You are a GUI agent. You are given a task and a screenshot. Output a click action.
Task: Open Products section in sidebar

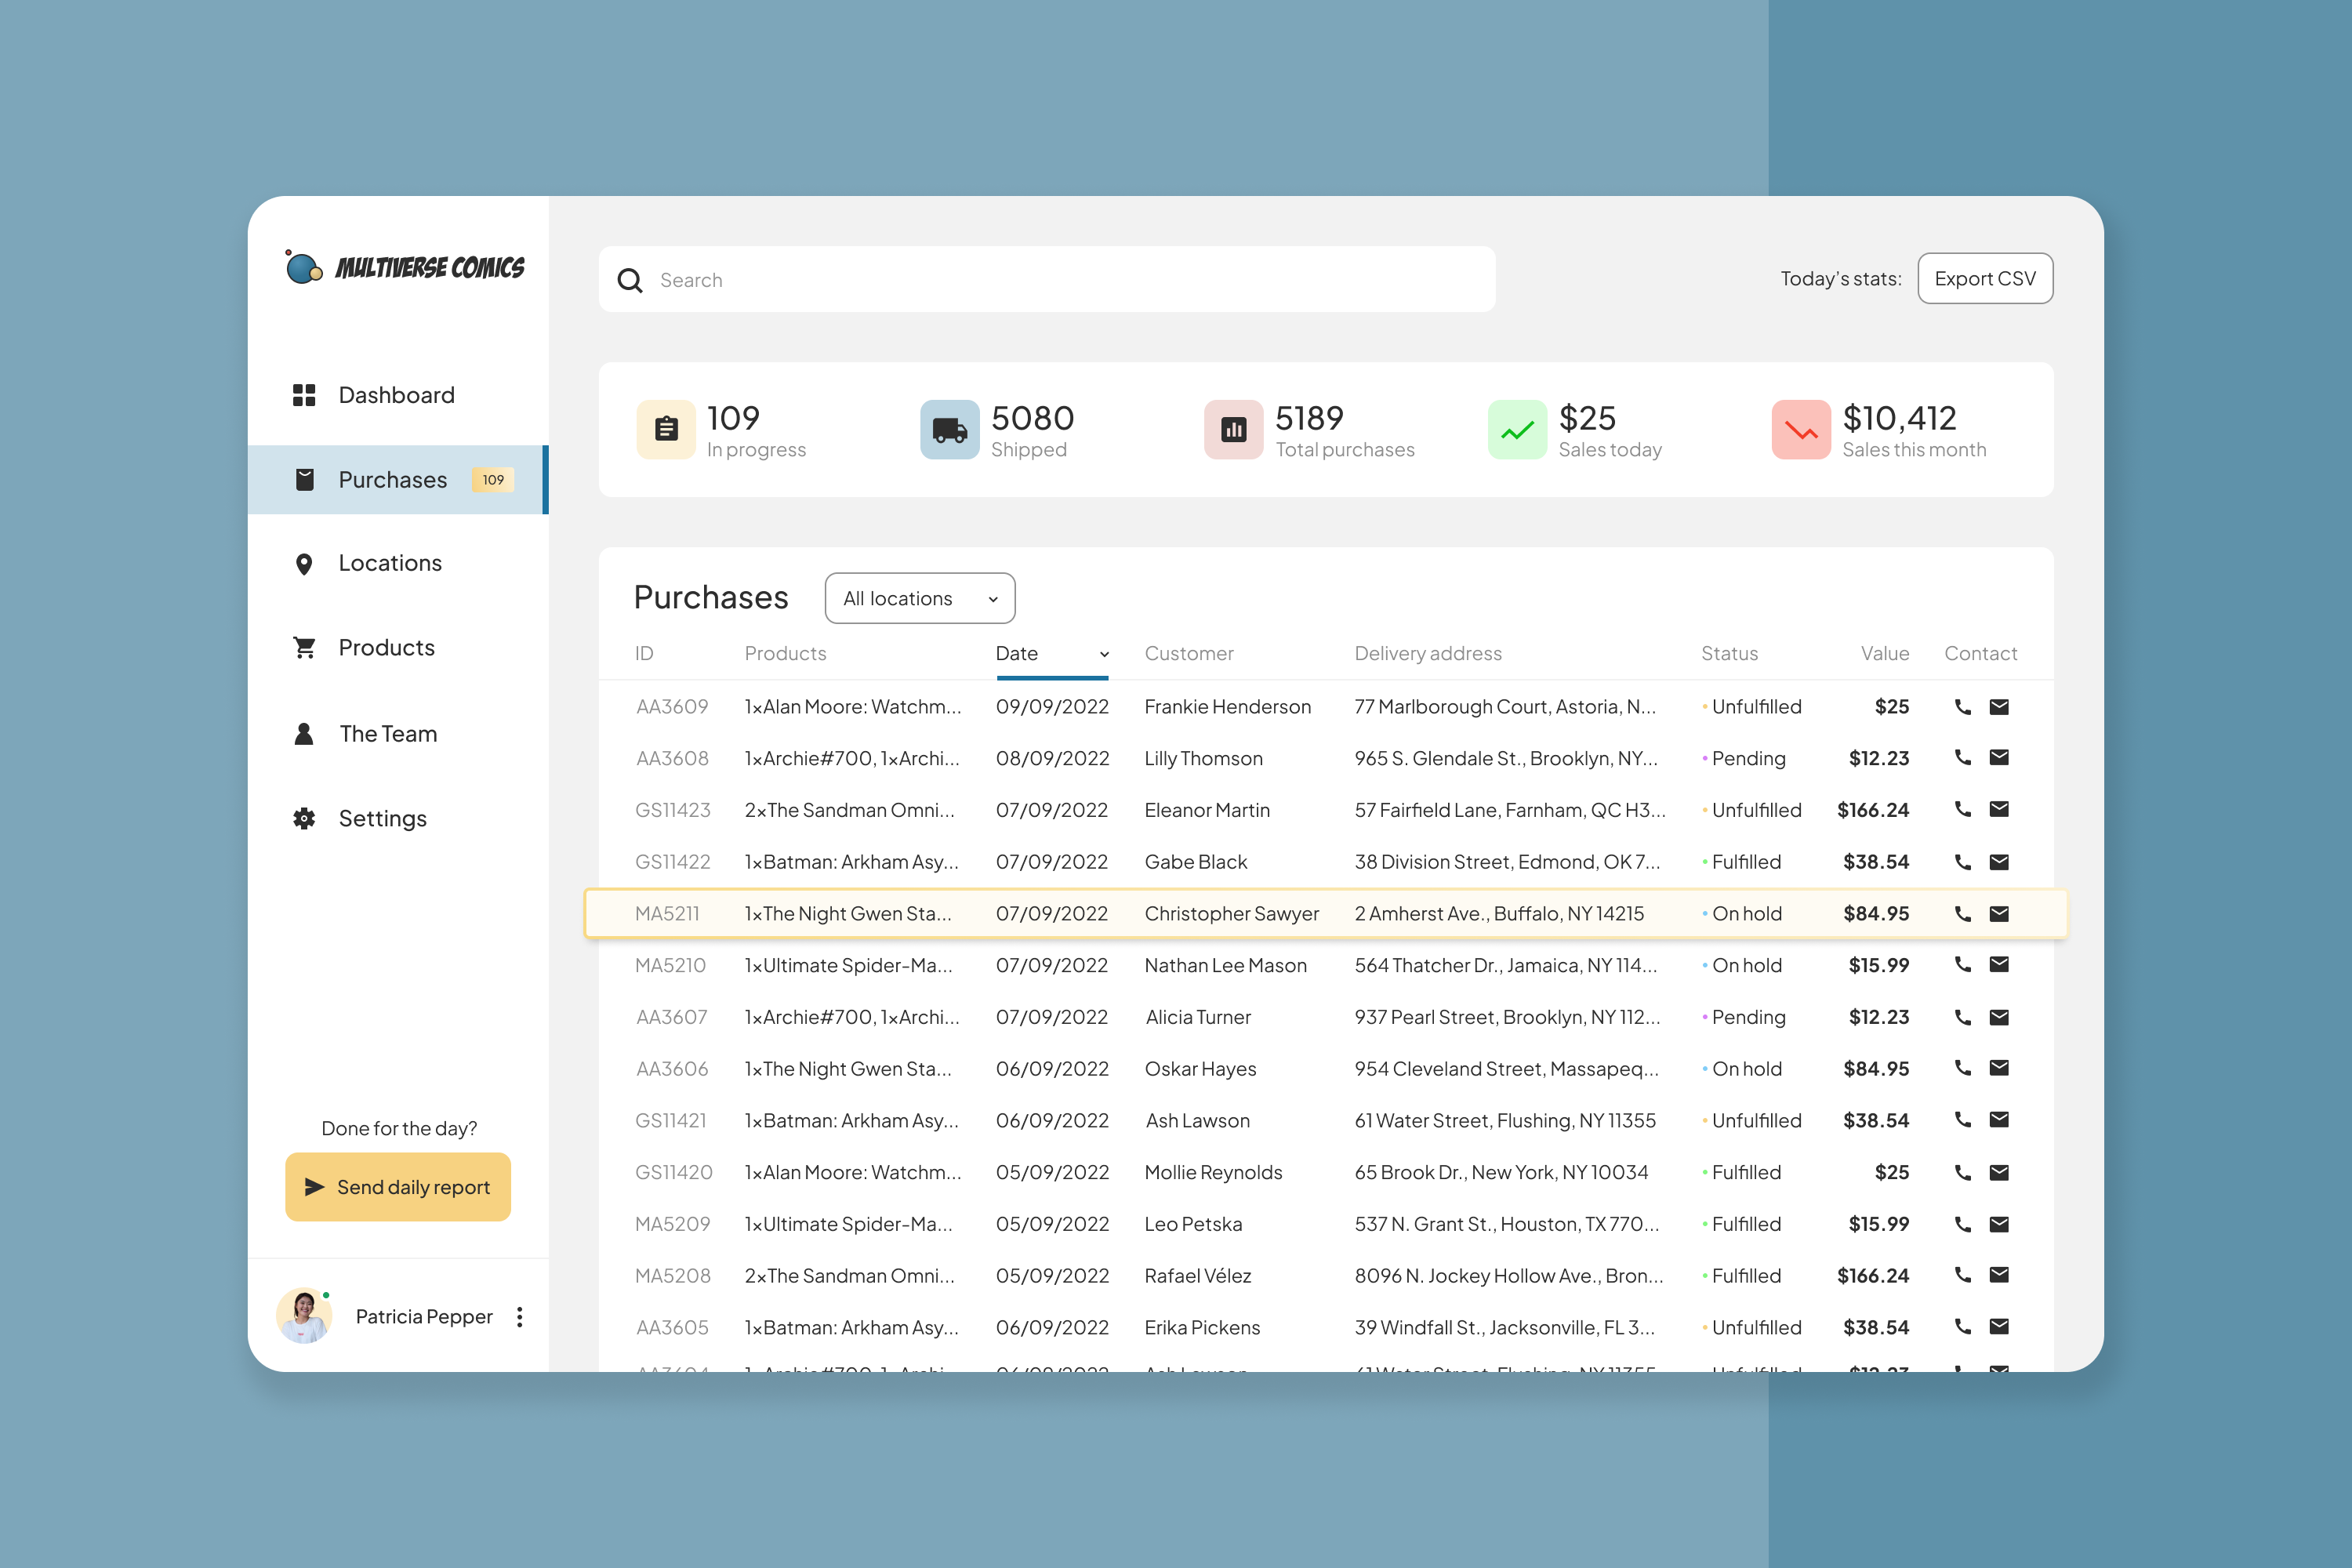click(x=386, y=648)
